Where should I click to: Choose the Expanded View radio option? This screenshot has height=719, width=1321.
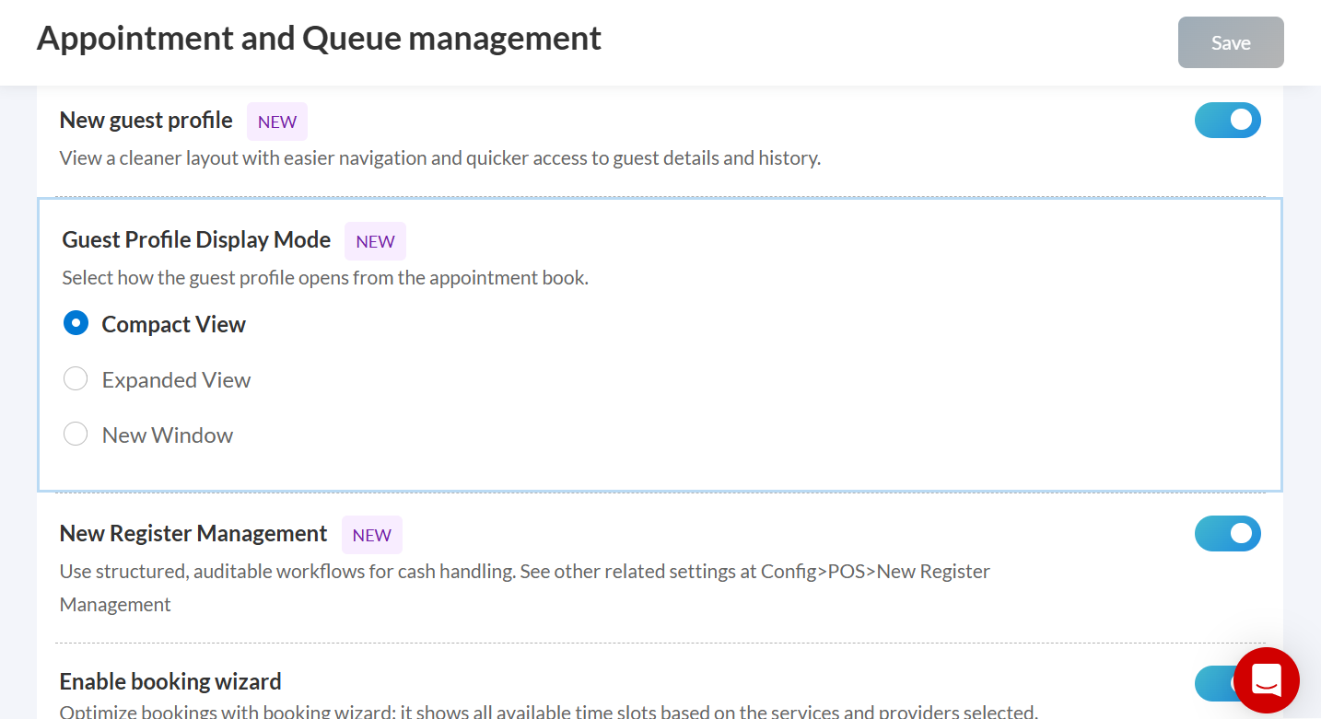[x=76, y=379]
